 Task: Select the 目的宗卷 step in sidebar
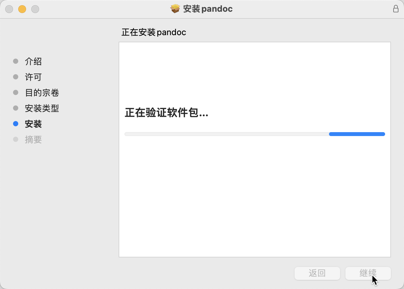click(42, 93)
